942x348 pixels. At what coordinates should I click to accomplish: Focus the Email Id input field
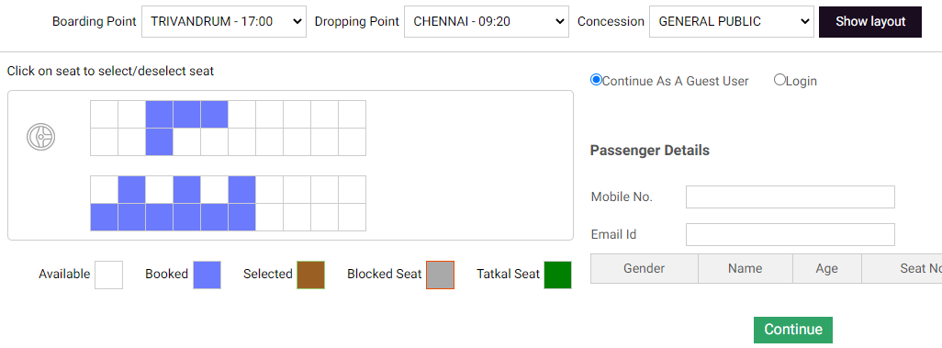[791, 234]
